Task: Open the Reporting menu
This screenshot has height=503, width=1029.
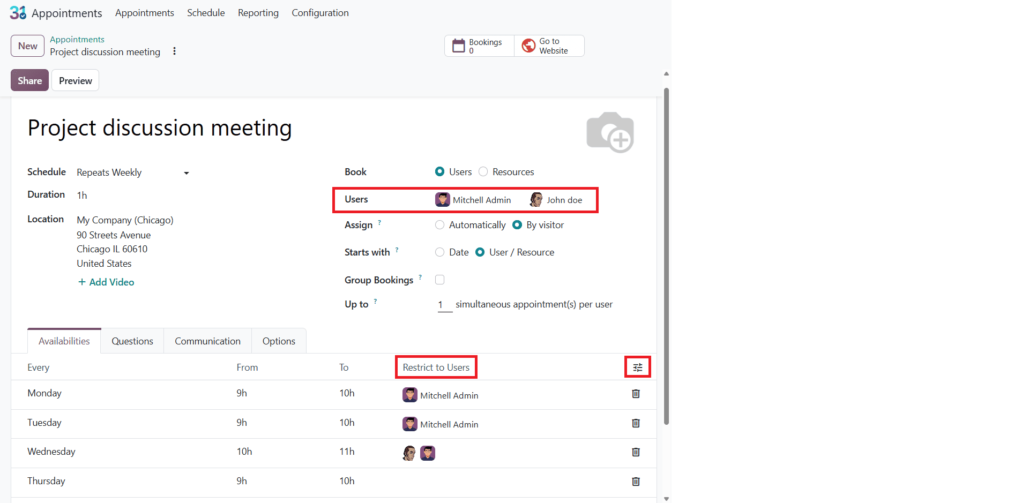Action: coord(258,13)
